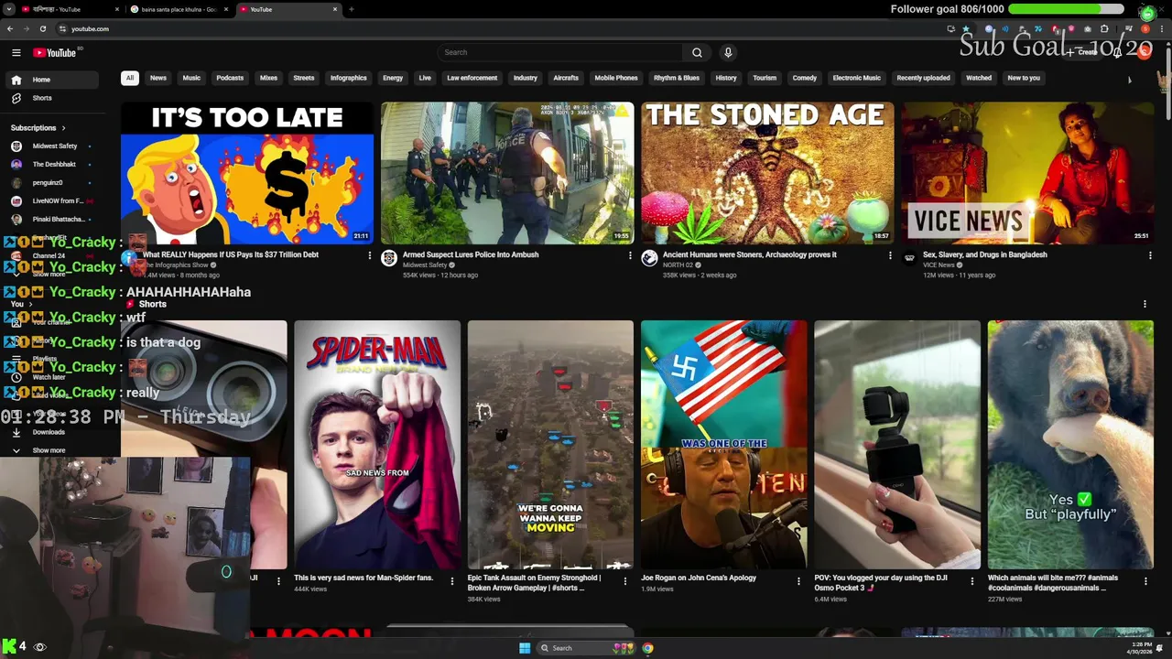This screenshot has width=1172, height=659.
Task: Select the Rhythm & Blues filter chip
Action: point(677,78)
